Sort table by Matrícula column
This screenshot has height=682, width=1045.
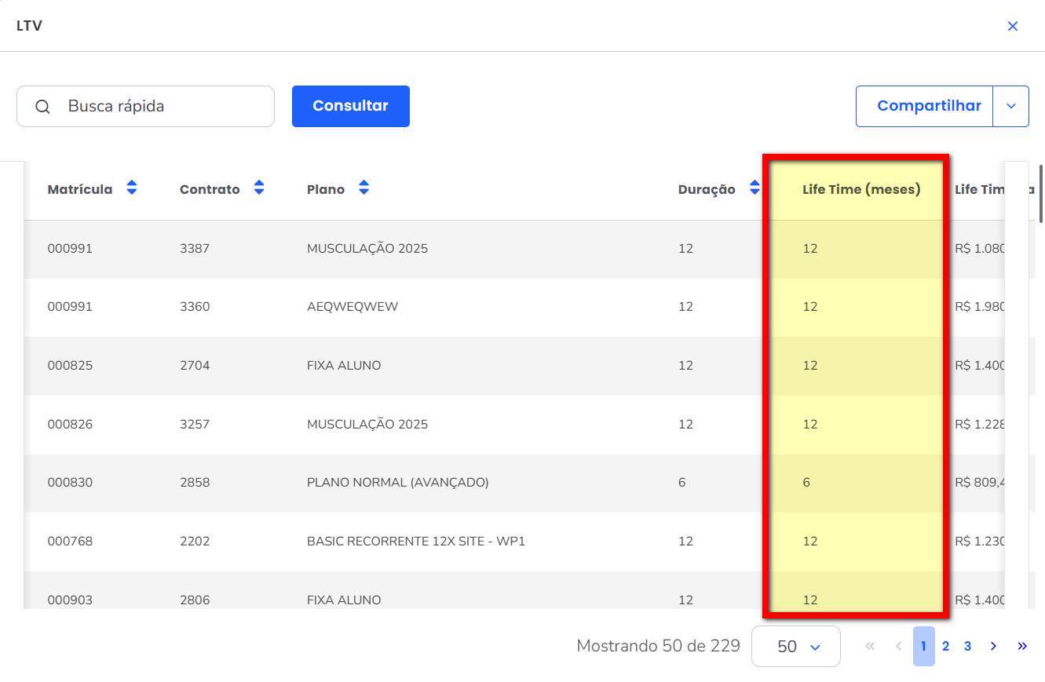click(132, 188)
